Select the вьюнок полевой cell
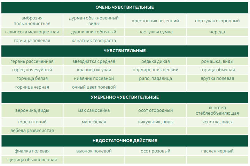Screen dimensions: 250x166 [x=94, y=151]
